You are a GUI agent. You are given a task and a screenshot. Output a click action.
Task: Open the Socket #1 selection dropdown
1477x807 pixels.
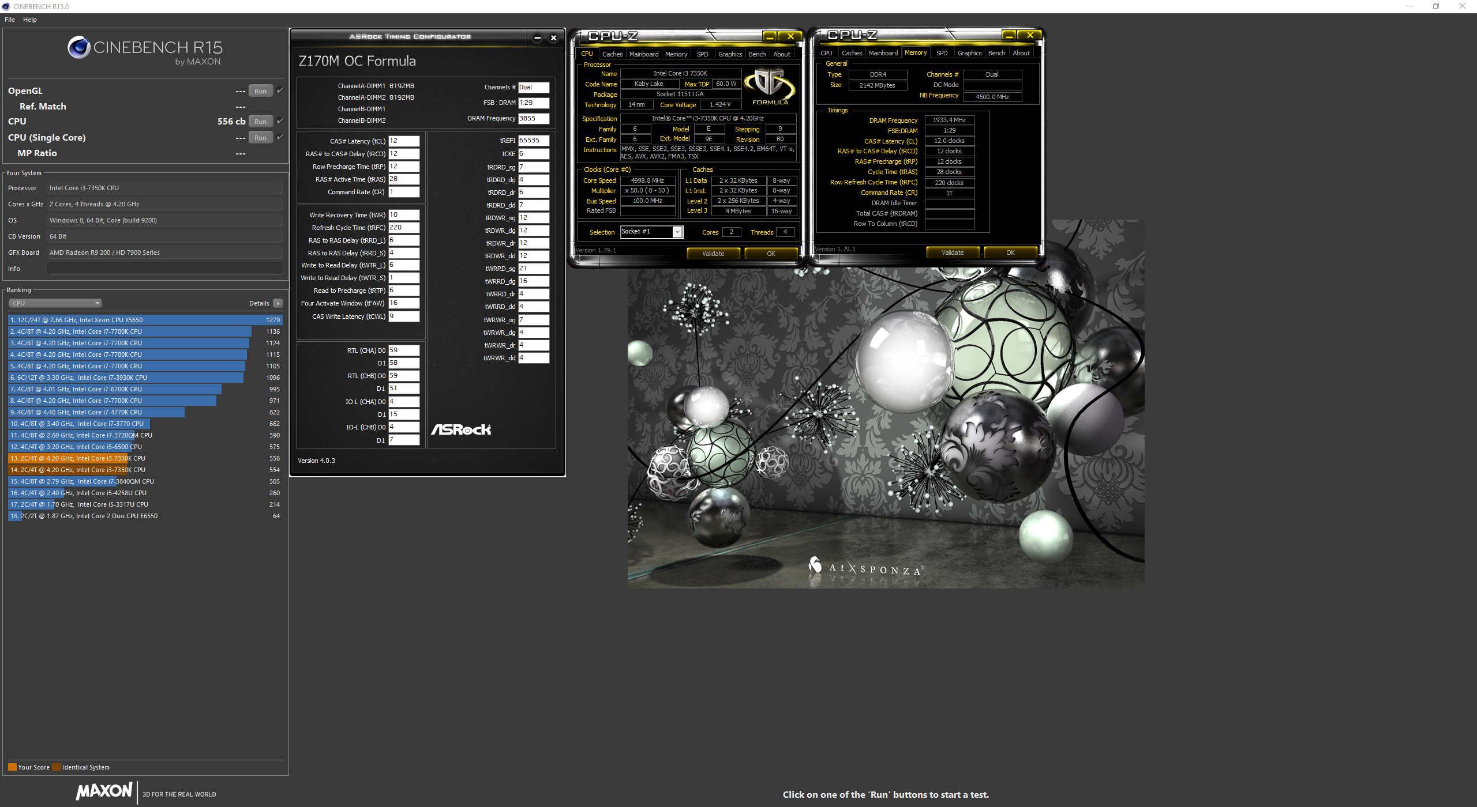pos(651,232)
